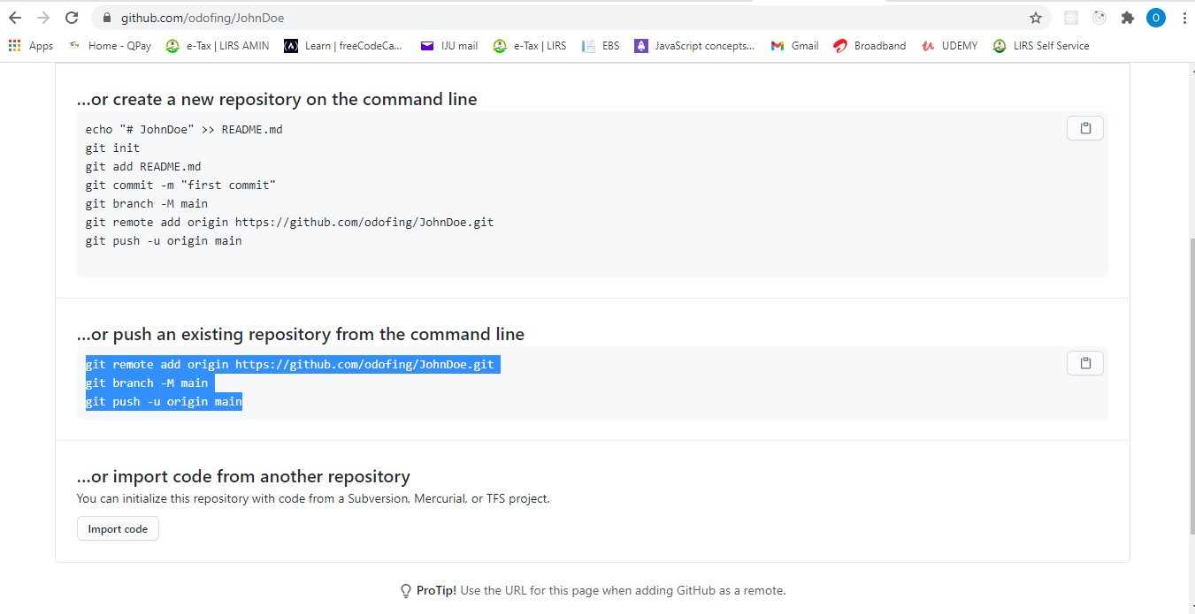Screen dimensions: 1195x614
Task: Open the EBS bookmark
Action: (x=601, y=46)
